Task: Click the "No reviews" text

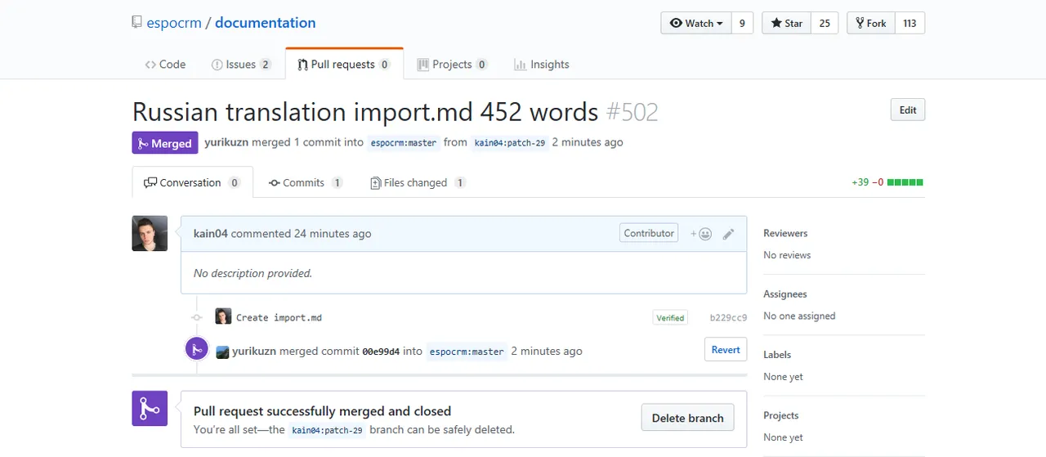Action: [x=787, y=255]
